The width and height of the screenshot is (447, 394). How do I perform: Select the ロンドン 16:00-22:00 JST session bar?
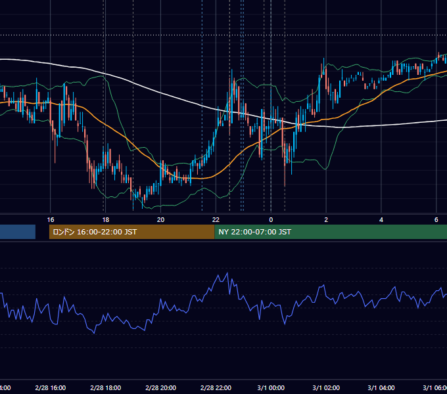[131, 232]
